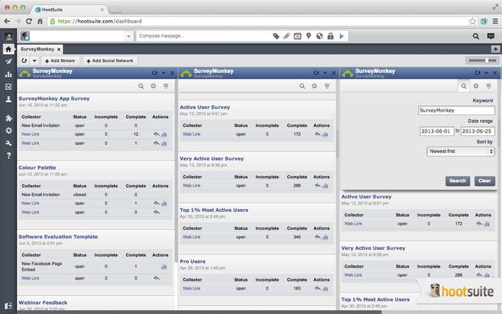The width and height of the screenshot is (502, 314).
Task: Toggle search panel in third SurveyMonkey stream
Action: [464, 85]
